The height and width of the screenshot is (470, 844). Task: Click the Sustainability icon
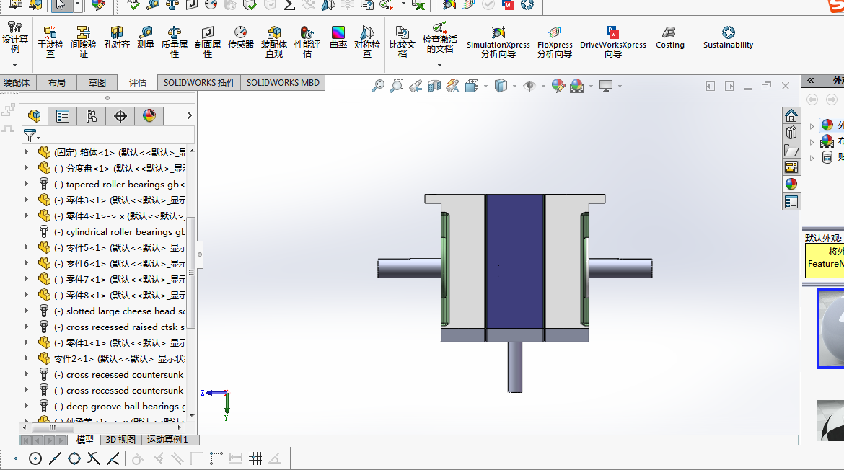[x=728, y=37]
